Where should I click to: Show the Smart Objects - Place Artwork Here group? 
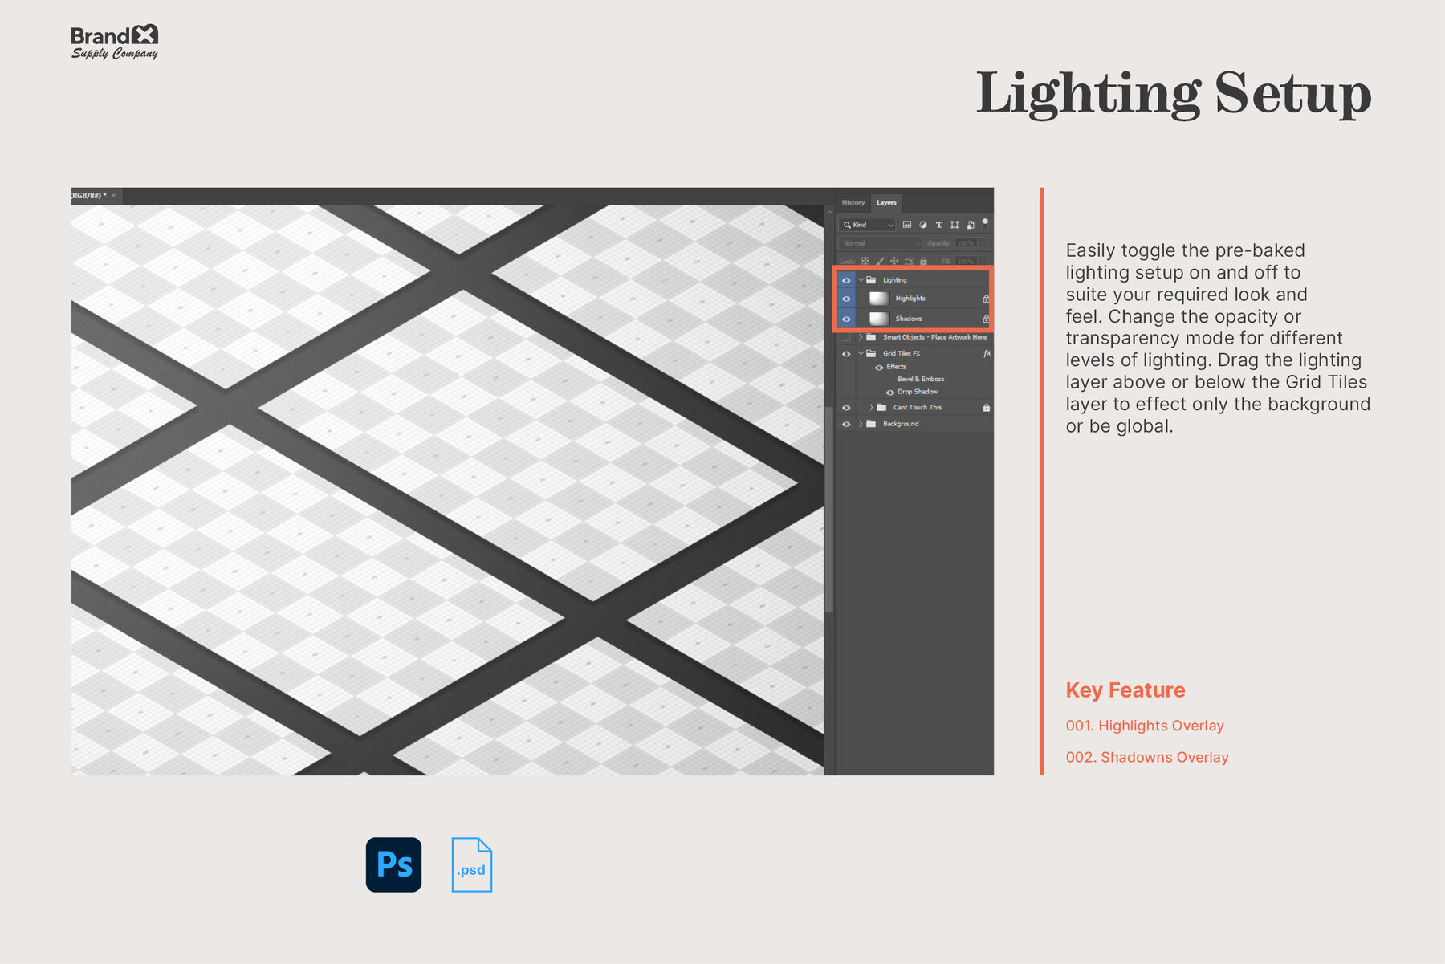[x=846, y=337]
